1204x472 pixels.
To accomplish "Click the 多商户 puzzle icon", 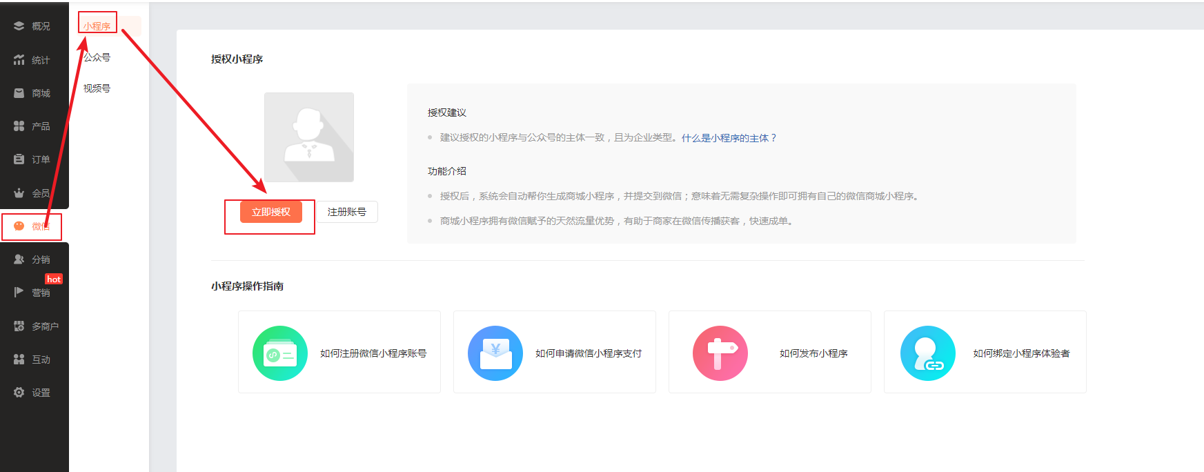I will pos(19,326).
